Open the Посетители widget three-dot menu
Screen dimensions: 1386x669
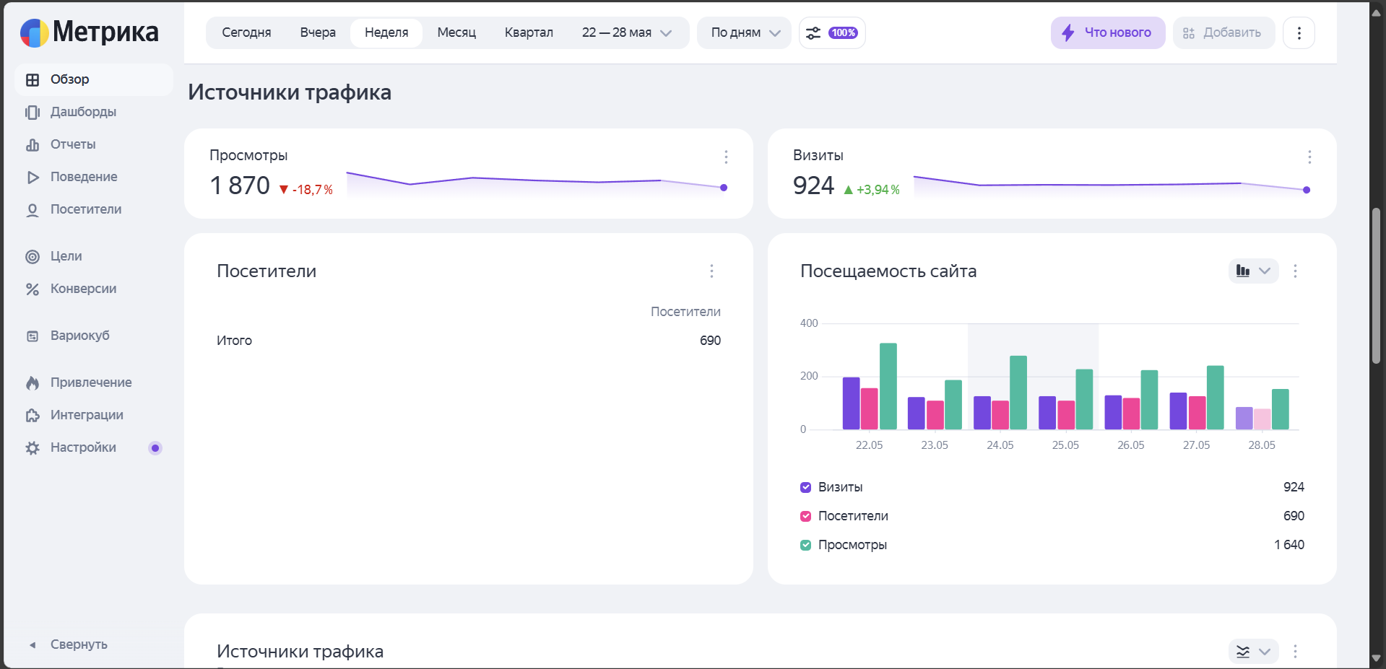click(711, 271)
